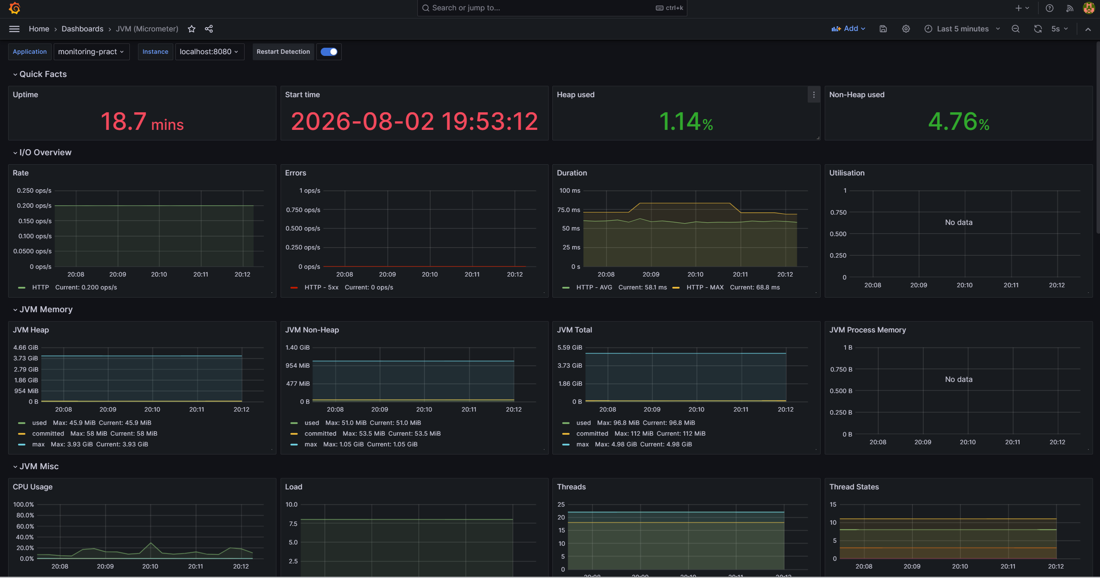Image resolution: width=1100 pixels, height=578 pixels.
Task: Share the dashboard using share icon
Action: 209,29
